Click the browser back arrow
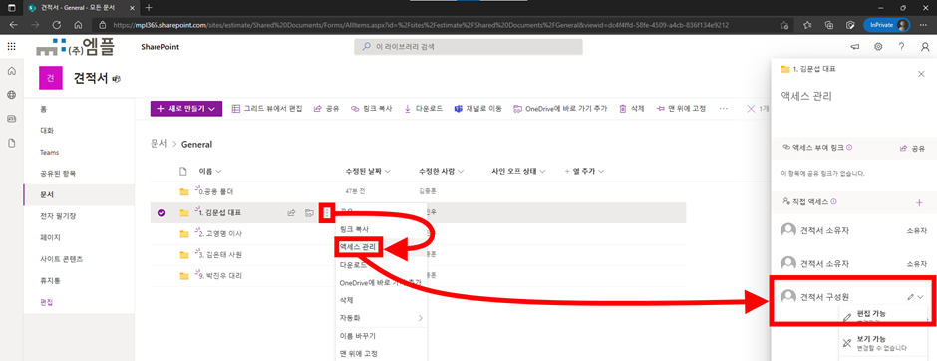937x361 pixels. [13, 25]
